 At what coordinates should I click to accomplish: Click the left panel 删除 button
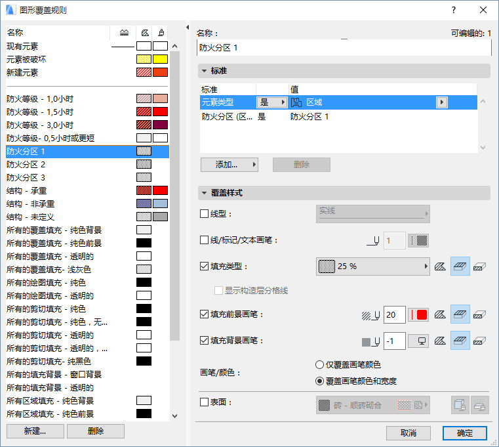pos(96,431)
